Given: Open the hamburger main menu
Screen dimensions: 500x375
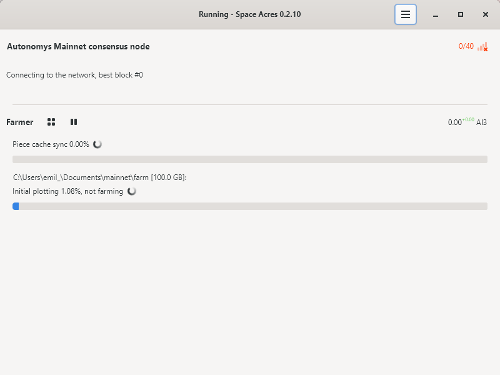Looking at the screenshot, I should (406, 14).
